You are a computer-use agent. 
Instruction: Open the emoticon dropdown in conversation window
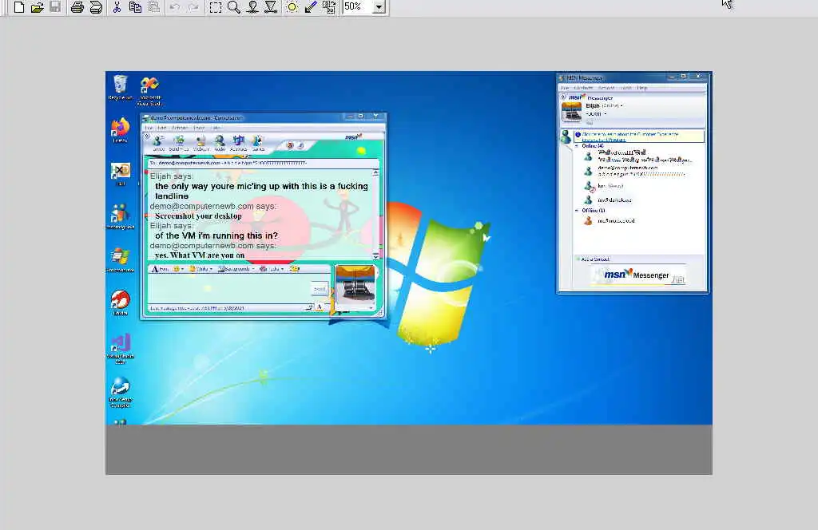182,269
